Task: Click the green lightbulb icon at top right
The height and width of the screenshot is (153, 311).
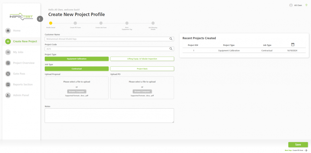Action: pos(306,5)
